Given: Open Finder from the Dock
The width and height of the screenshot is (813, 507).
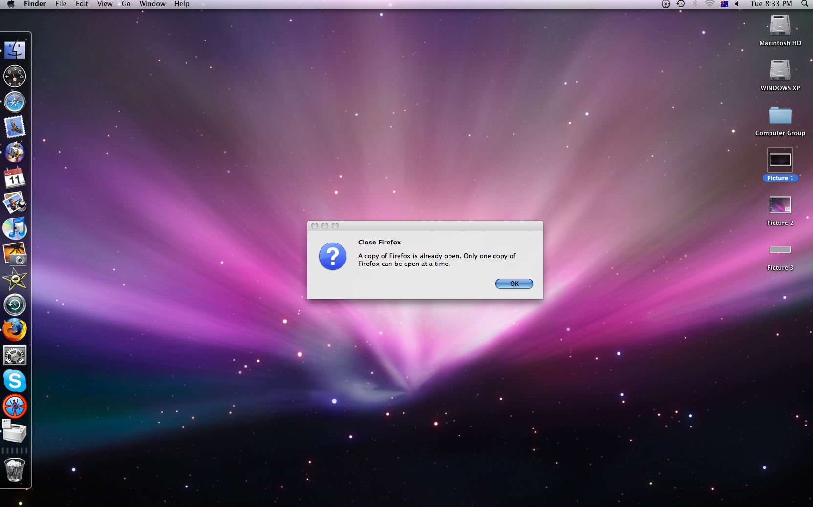Looking at the screenshot, I should tap(15, 50).
